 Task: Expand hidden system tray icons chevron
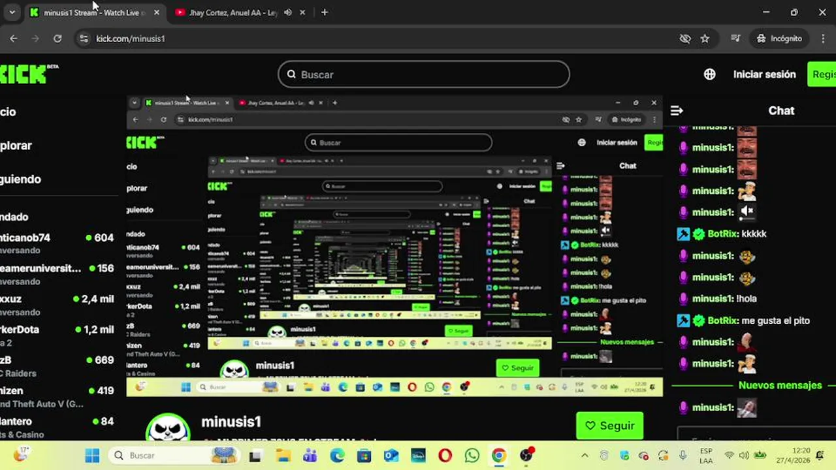click(x=585, y=456)
